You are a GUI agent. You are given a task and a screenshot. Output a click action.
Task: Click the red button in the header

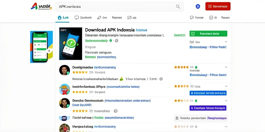tap(218, 6)
